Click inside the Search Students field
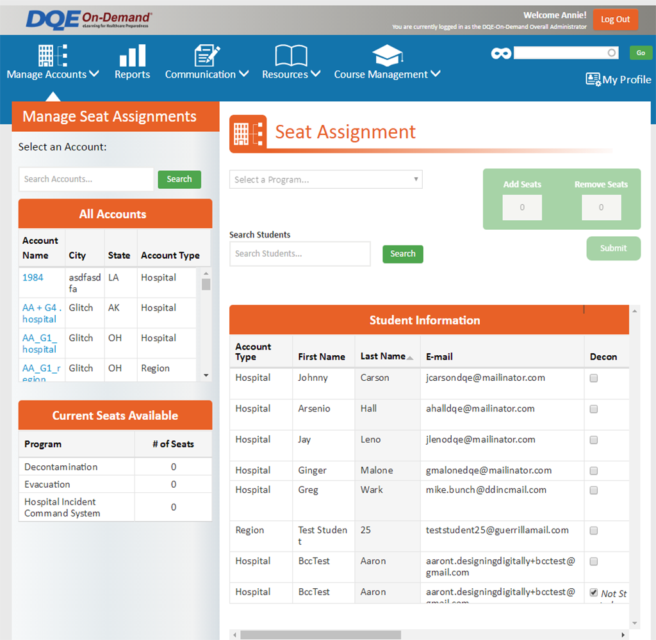The width and height of the screenshot is (656, 640). 300,254
